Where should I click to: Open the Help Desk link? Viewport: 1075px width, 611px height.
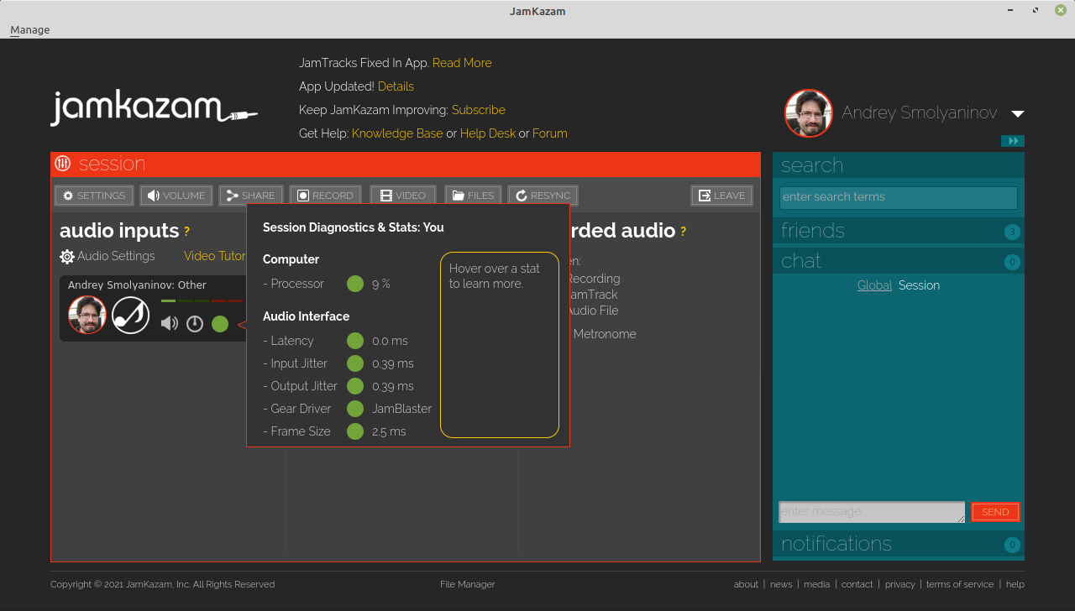pyautogui.click(x=488, y=133)
